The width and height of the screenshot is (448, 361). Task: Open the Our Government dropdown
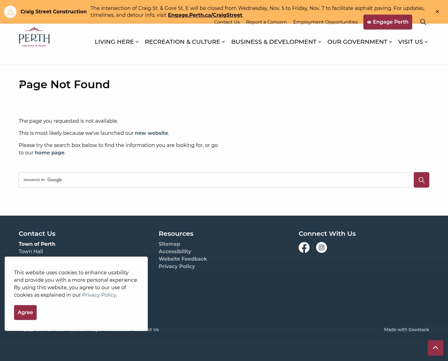(x=359, y=42)
